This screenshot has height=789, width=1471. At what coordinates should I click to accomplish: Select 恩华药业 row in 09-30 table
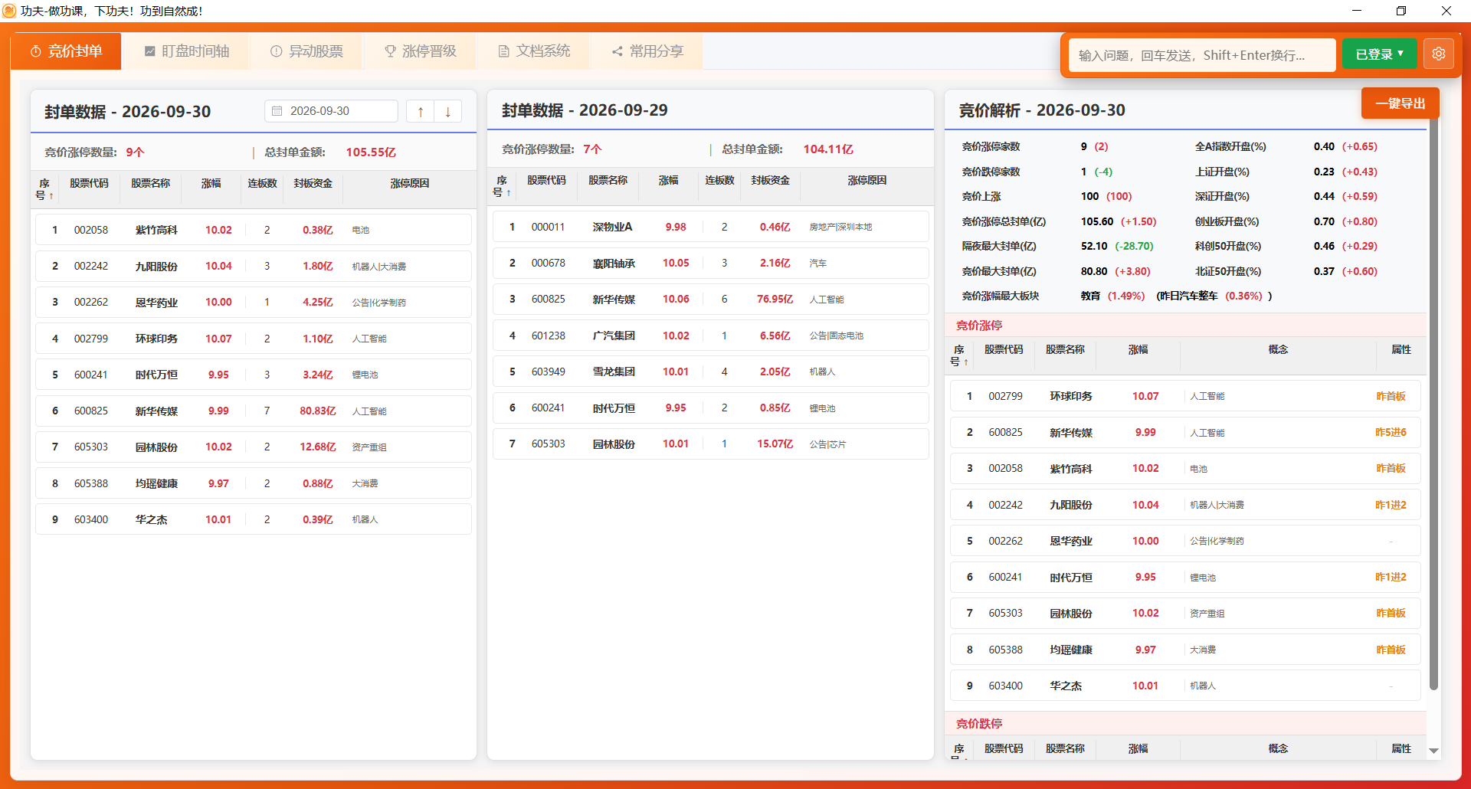[x=253, y=302]
